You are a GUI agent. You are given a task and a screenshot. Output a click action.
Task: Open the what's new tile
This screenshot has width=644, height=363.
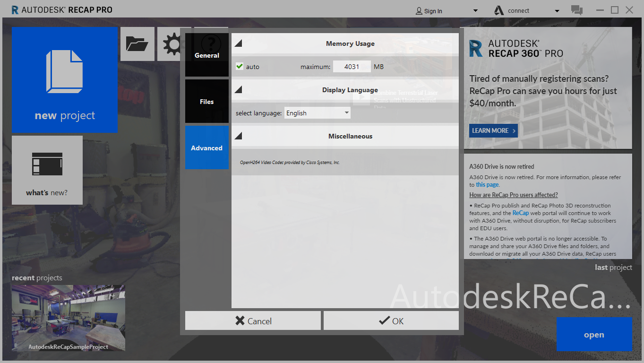coord(47,170)
